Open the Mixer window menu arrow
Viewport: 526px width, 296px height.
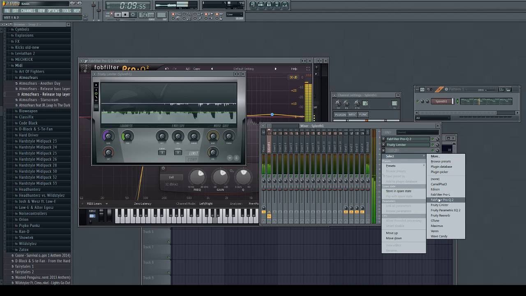pyautogui.click(x=263, y=126)
